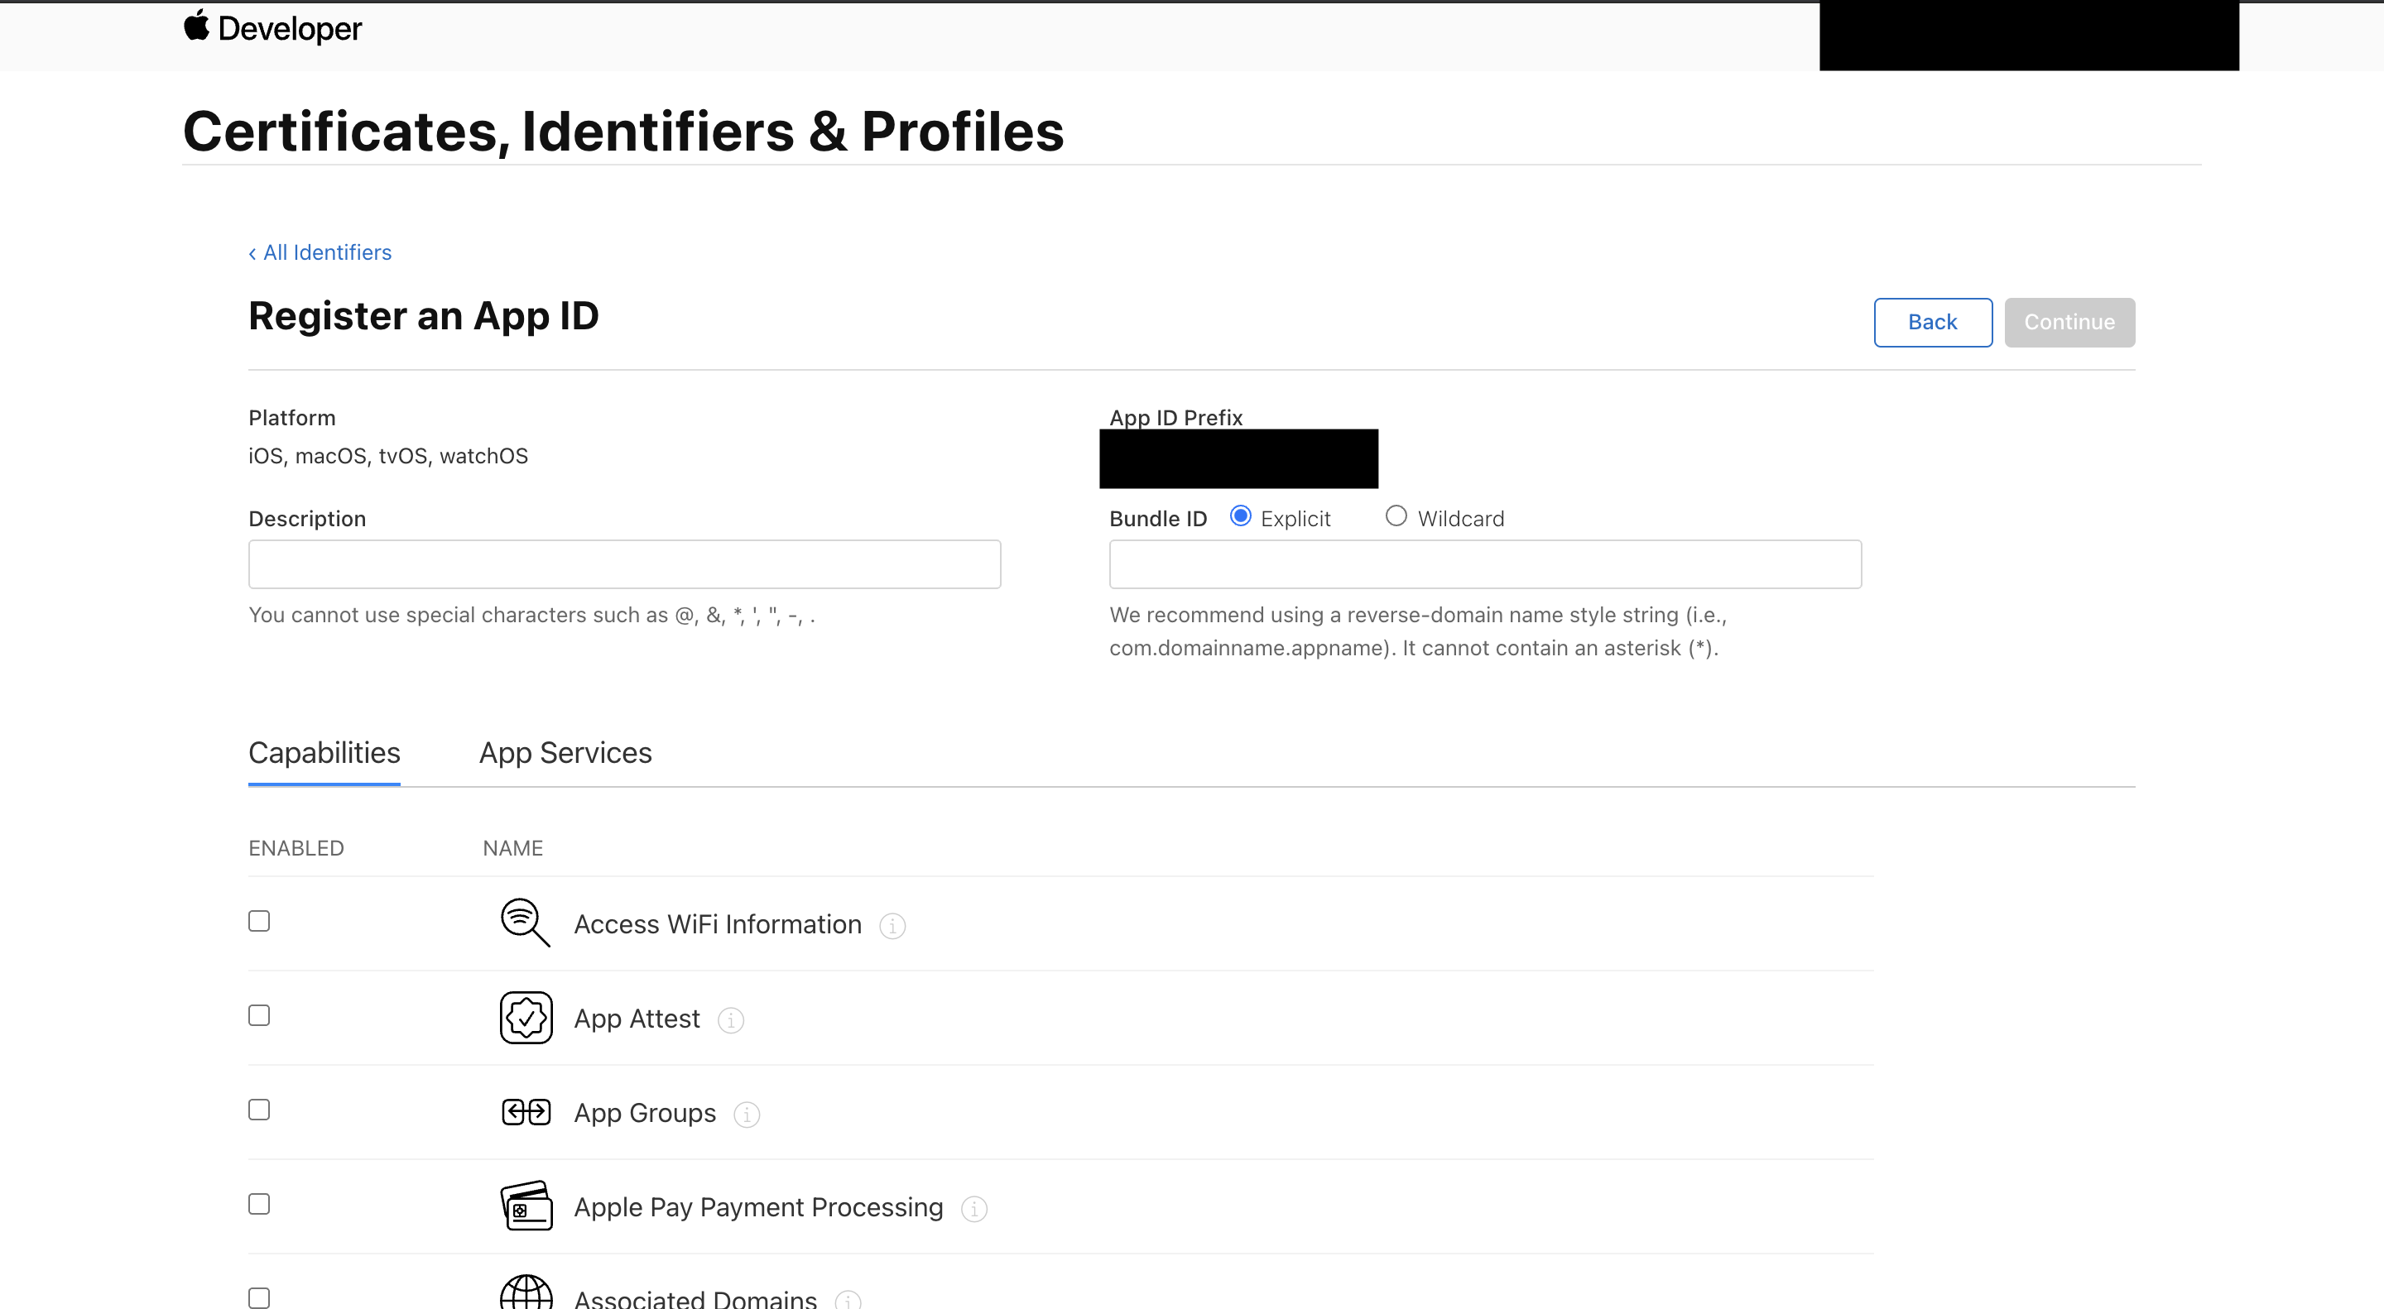Enable the Access WiFi Information checkbox
The width and height of the screenshot is (2384, 1309).
coord(259,922)
